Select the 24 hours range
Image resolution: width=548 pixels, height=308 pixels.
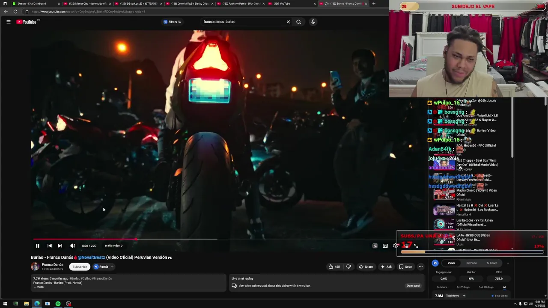pyautogui.click(x=442, y=287)
